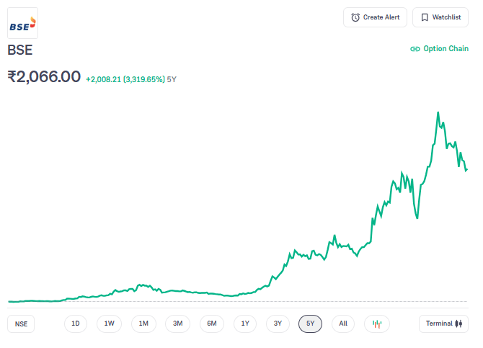The width and height of the screenshot is (483, 348).
Task: Select the active 5Y range
Action: (310, 324)
